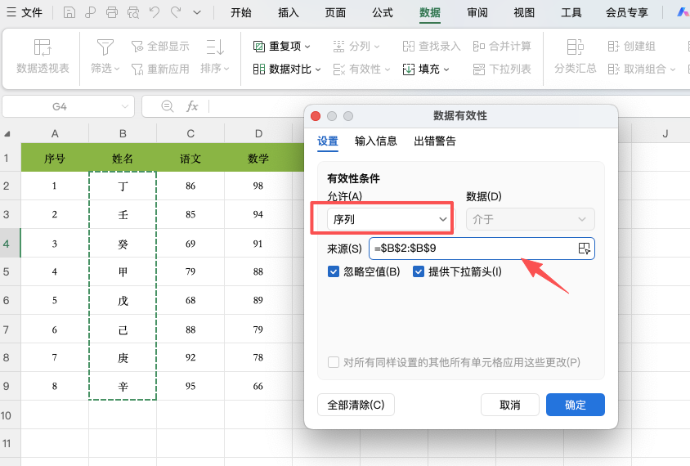This screenshot has height=466, width=690.
Task: Click the 排序 sort icon
Action: pyautogui.click(x=215, y=47)
